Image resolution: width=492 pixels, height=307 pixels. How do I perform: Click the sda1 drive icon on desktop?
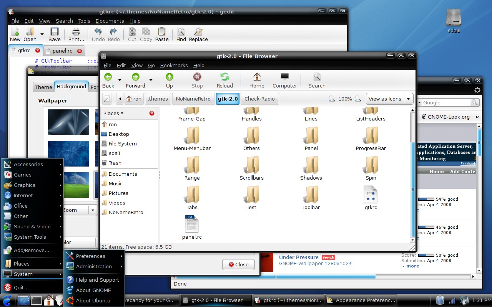pyautogui.click(x=454, y=18)
